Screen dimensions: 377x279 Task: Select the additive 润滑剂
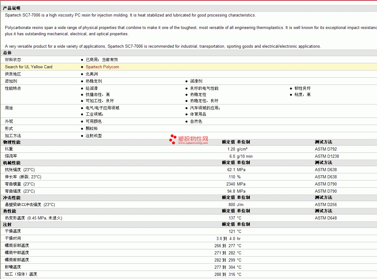click(196, 81)
